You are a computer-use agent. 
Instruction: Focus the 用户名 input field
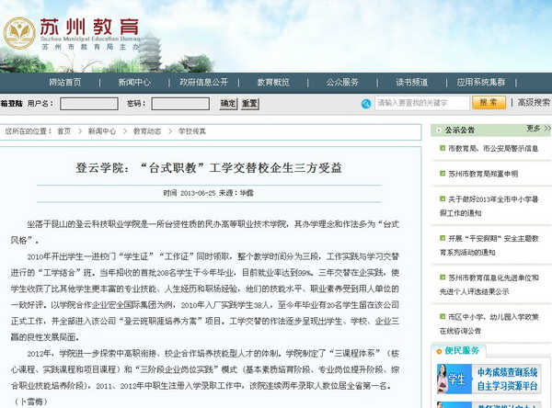click(88, 104)
